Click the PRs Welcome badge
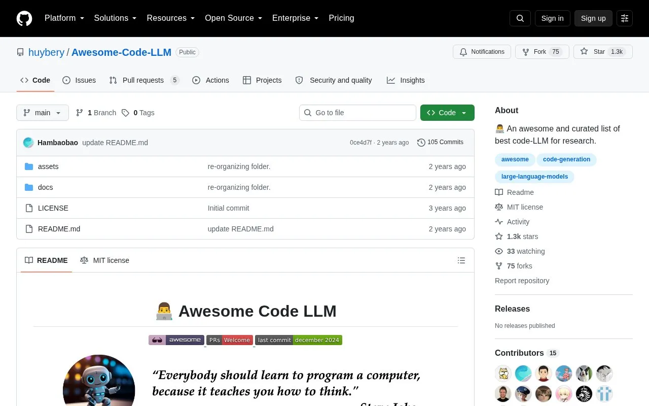The image size is (649, 406). point(230,340)
